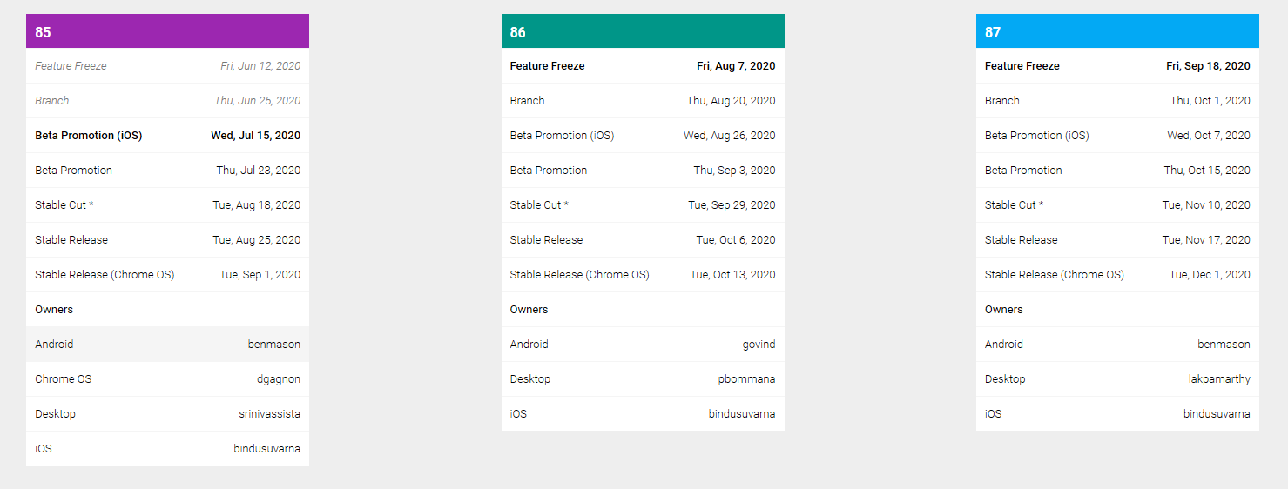The image size is (1288, 489).
Task: Click the Desktop owner srinivassista row
Action: coord(167,414)
